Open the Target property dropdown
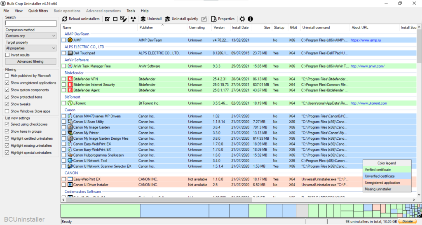422x225 pixels. (x=30, y=48)
